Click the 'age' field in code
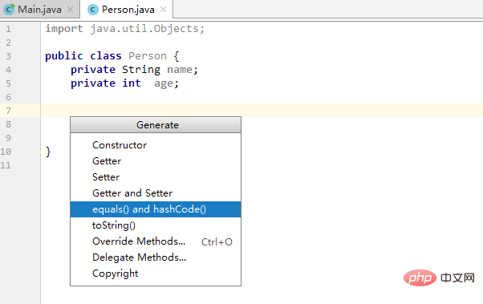The image size is (483, 304). [164, 83]
